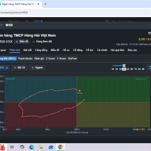Viewport: 151px width, 151px height.
Task: Open the '+ Ngành' industry selector
Action: 37,68
